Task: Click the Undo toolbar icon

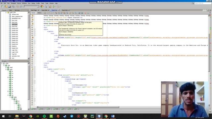Action: (18, 6)
